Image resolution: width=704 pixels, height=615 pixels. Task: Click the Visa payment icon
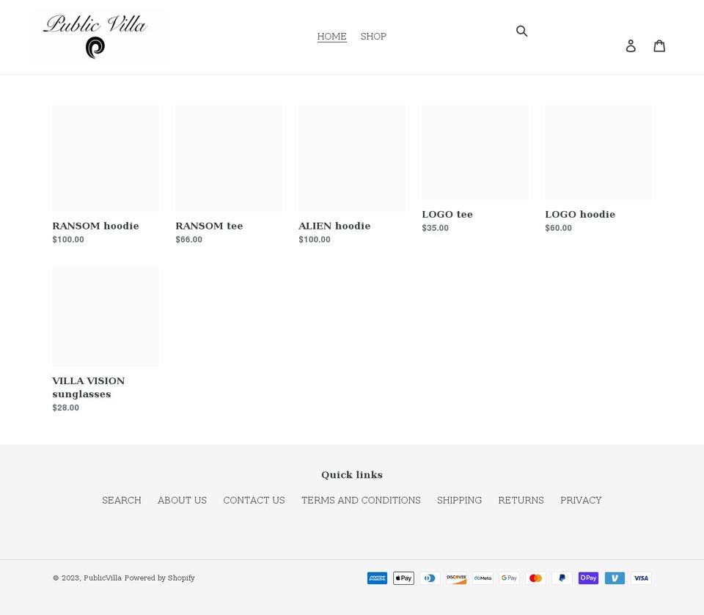pos(641,578)
